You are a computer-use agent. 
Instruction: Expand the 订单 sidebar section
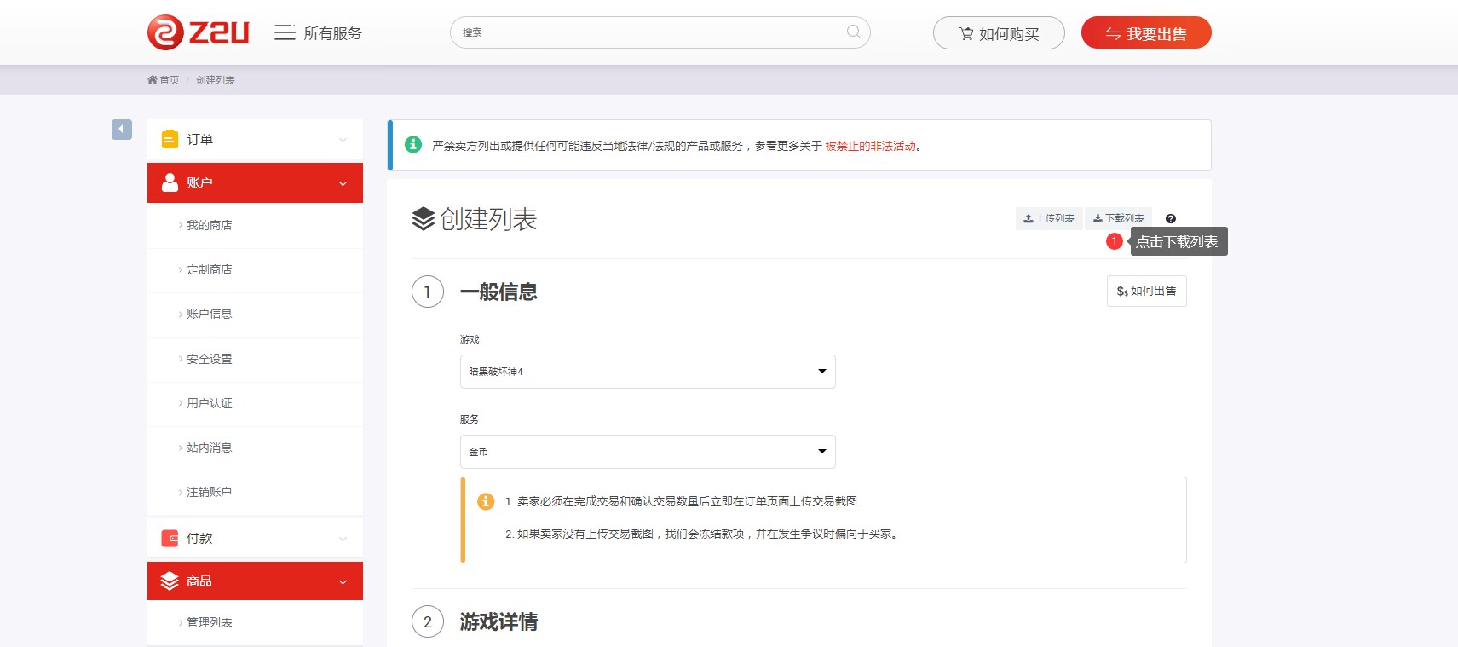point(255,139)
